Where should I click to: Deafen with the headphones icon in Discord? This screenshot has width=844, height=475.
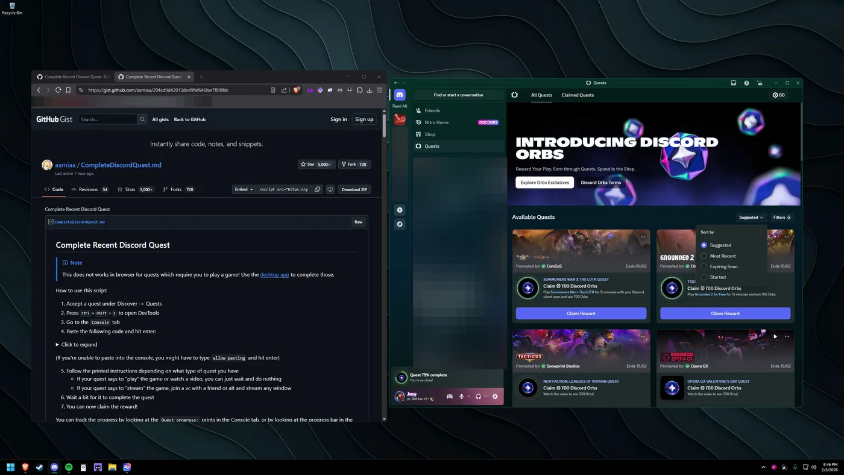(x=478, y=396)
